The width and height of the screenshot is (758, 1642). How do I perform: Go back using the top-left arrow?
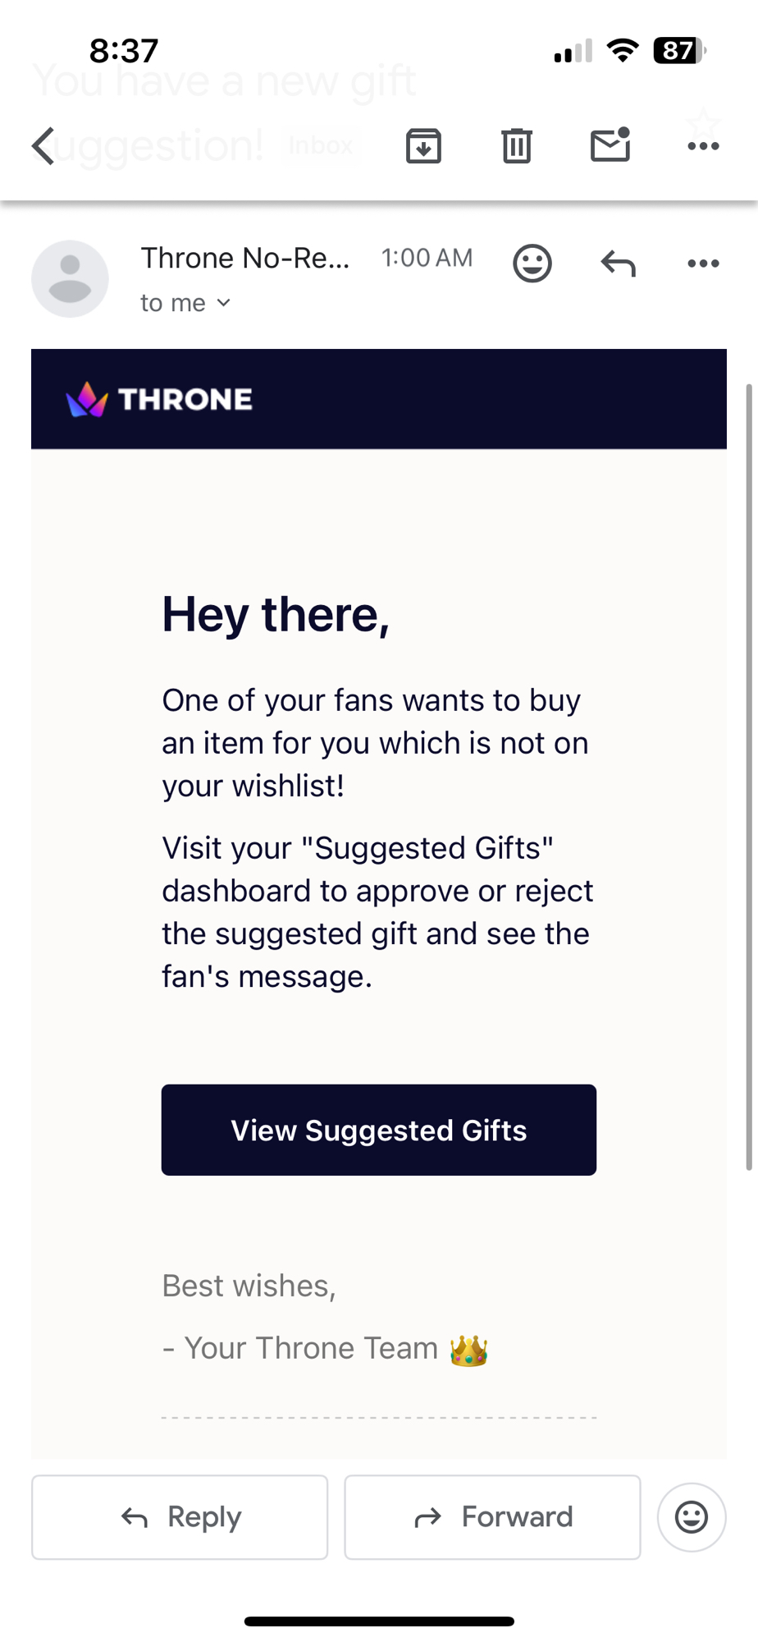(x=43, y=146)
